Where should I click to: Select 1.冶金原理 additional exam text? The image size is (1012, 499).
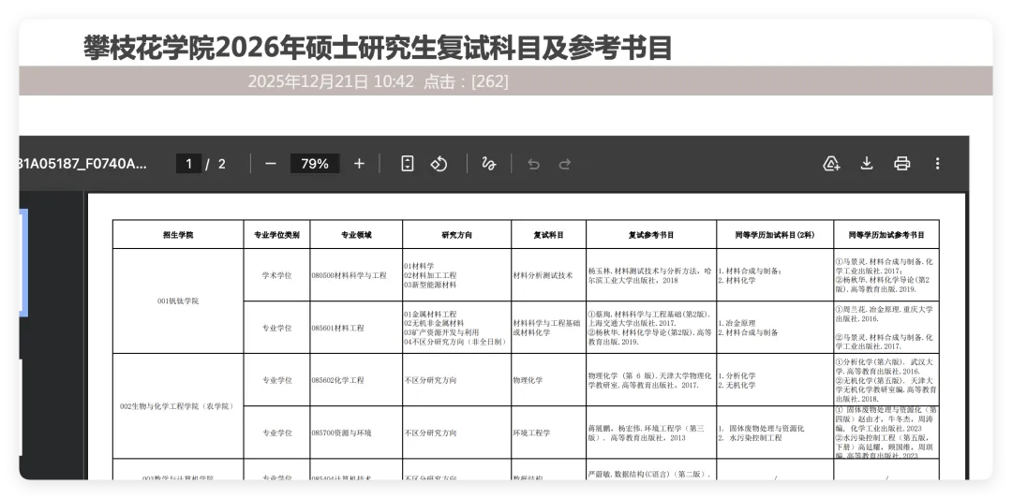(x=737, y=323)
